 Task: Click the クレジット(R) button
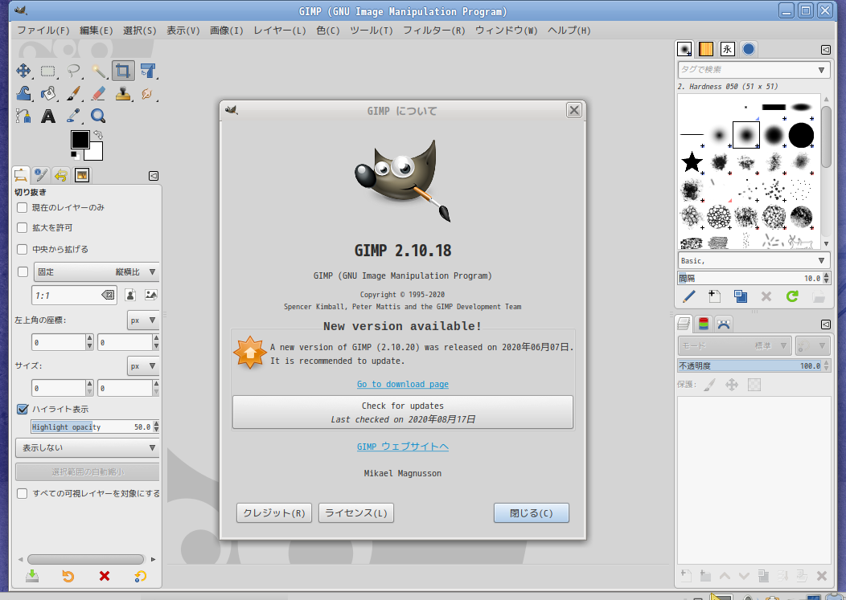point(274,512)
